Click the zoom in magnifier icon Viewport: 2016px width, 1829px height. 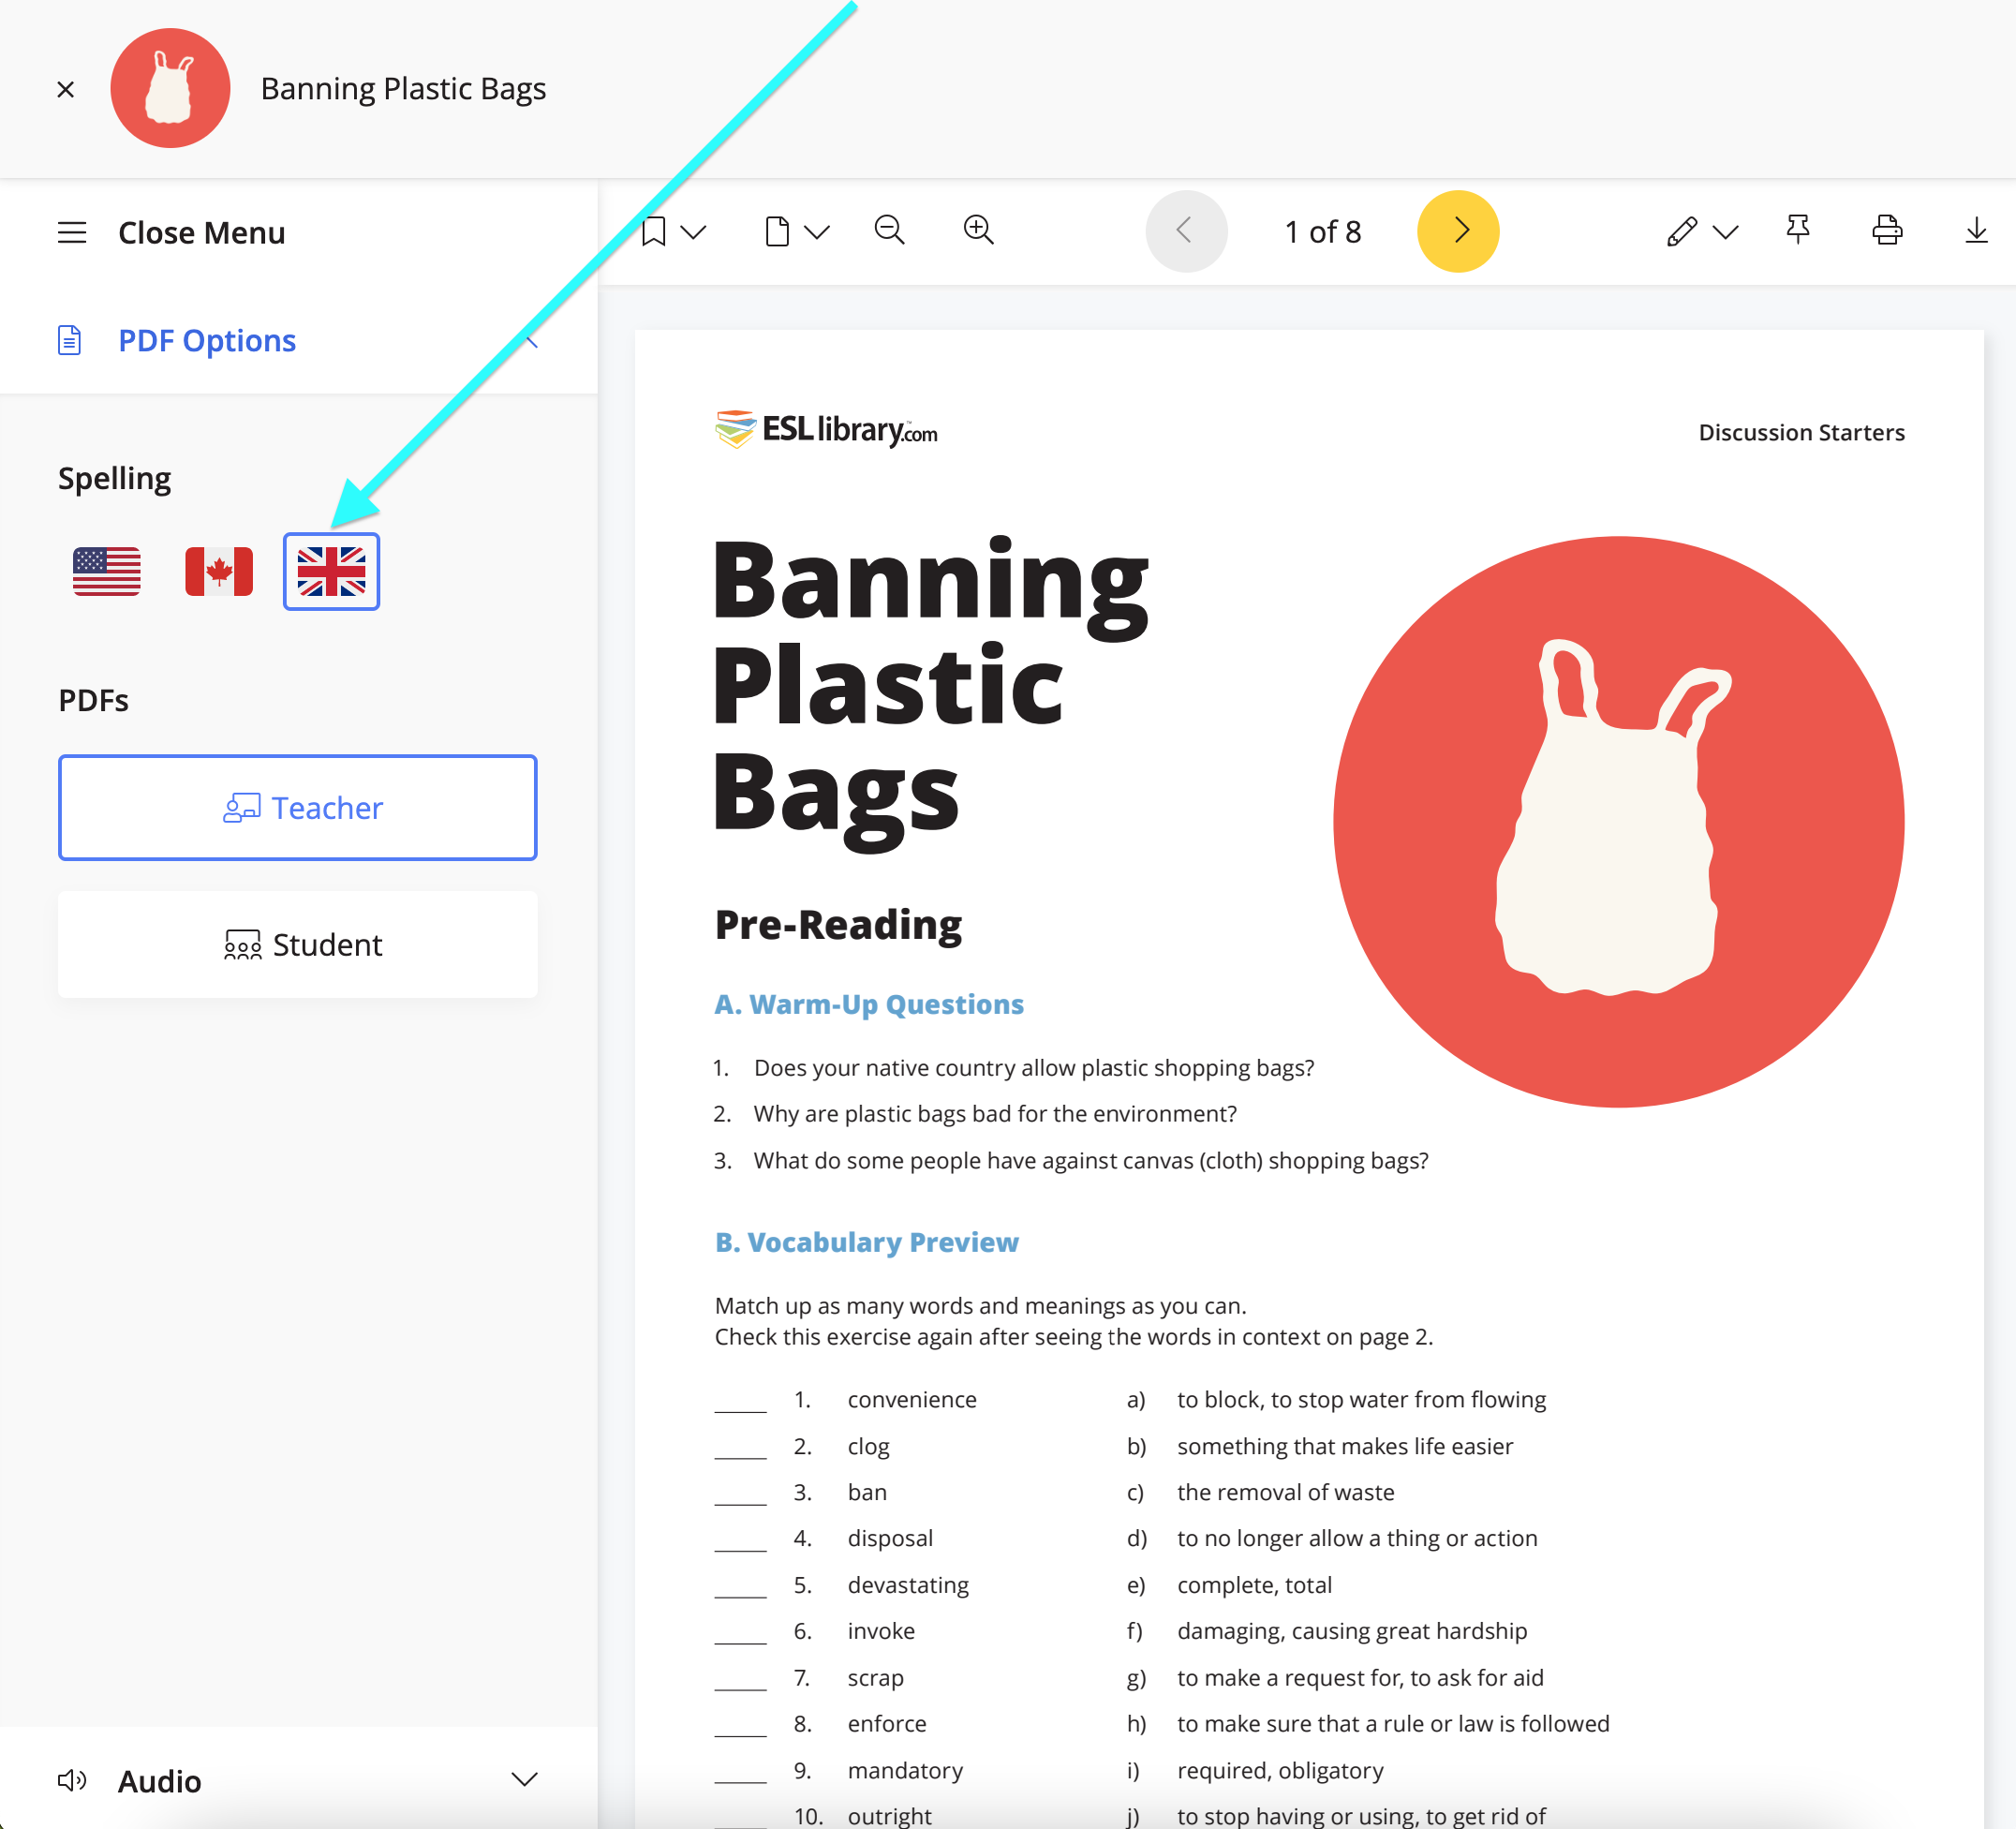(x=977, y=230)
